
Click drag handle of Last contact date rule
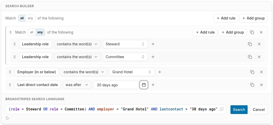tap(10, 85)
